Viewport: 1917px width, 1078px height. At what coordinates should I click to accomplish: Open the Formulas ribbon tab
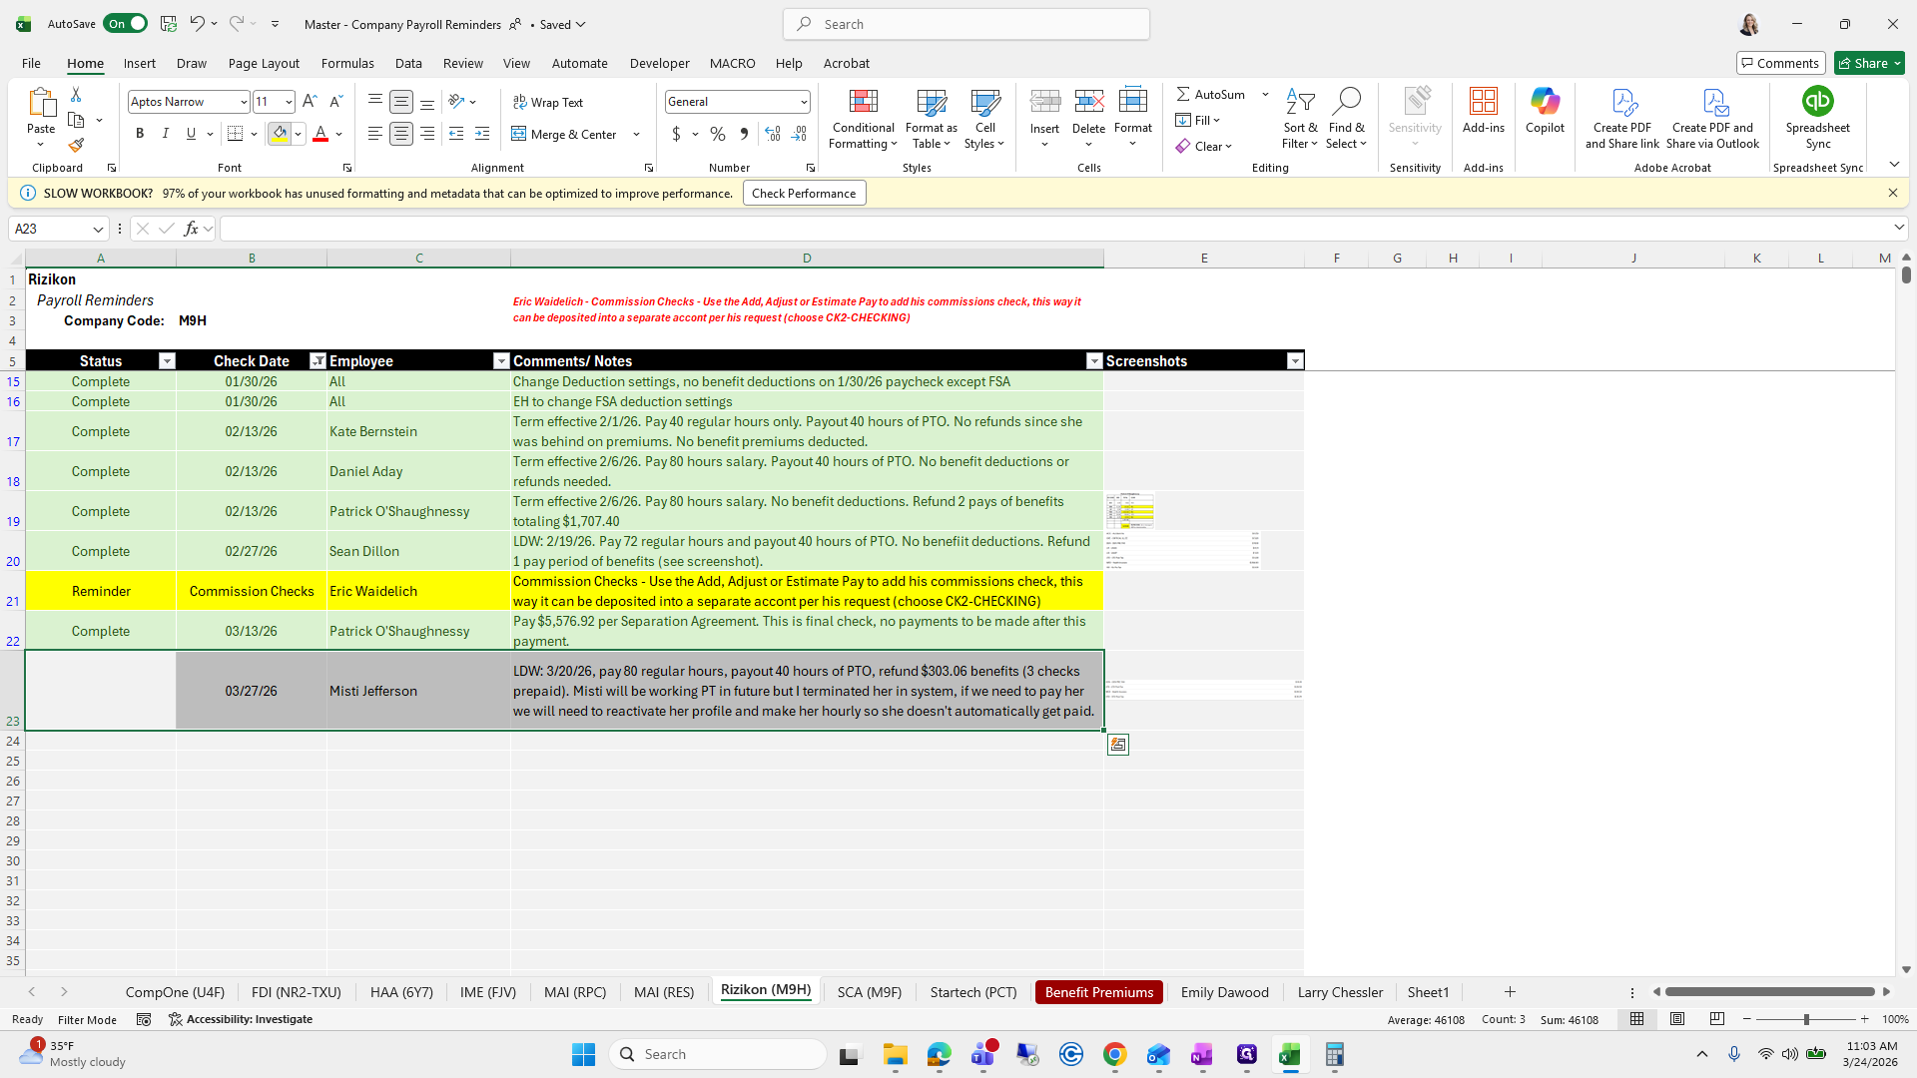pyautogui.click(x=347, y=63)
